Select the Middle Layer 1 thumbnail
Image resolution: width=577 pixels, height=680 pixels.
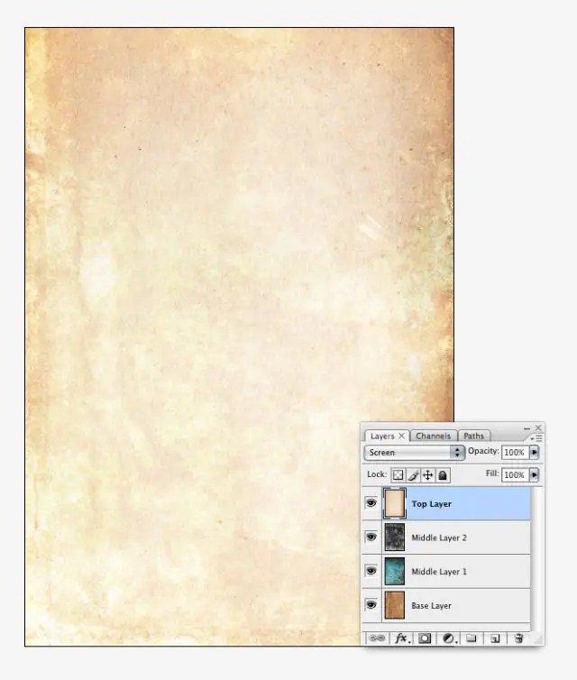tap(395, 571)
